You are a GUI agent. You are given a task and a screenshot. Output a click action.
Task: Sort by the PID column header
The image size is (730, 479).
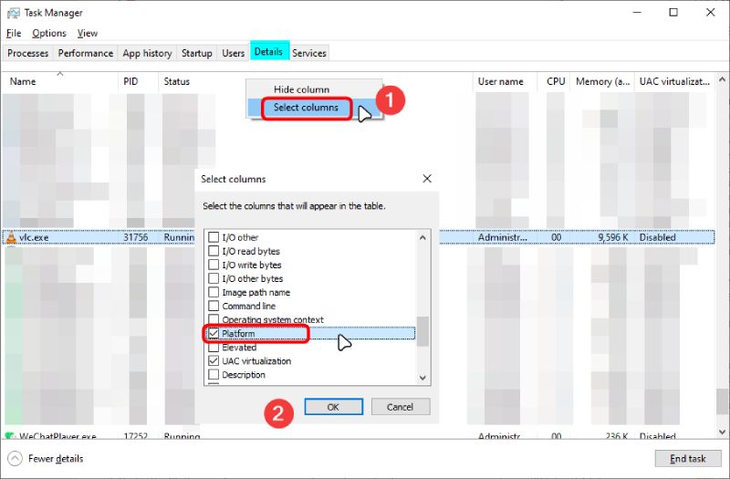tap(138, 81)
